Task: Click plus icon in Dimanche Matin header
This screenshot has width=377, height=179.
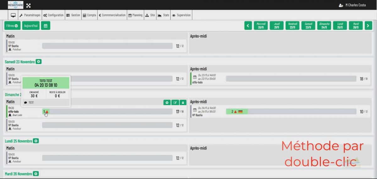Action: 167,102
